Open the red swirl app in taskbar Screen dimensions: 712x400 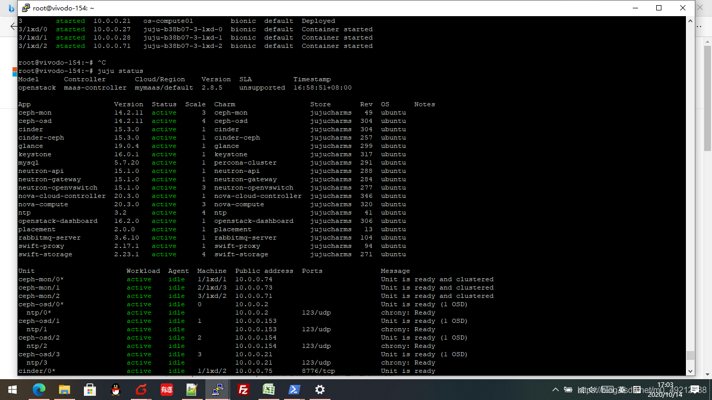(x=141, y=390)
